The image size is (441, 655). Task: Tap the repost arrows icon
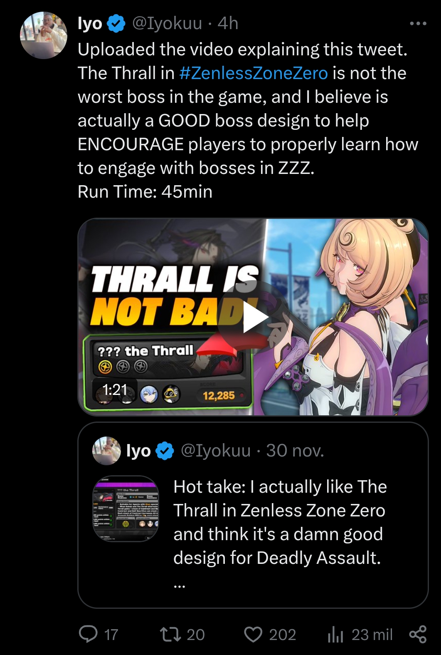pos(170,634)
